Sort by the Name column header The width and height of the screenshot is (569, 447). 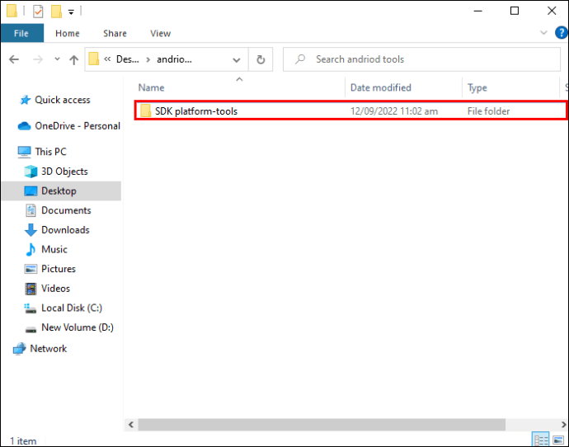tap(151, 87)
